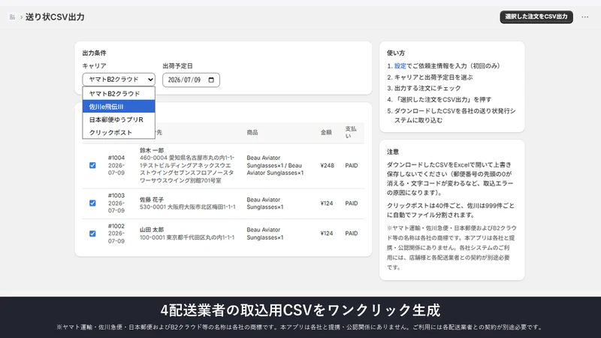Viewport: 601px width, 338px height.
Task: Click the 注意 heading
Action: coord(393,152)
